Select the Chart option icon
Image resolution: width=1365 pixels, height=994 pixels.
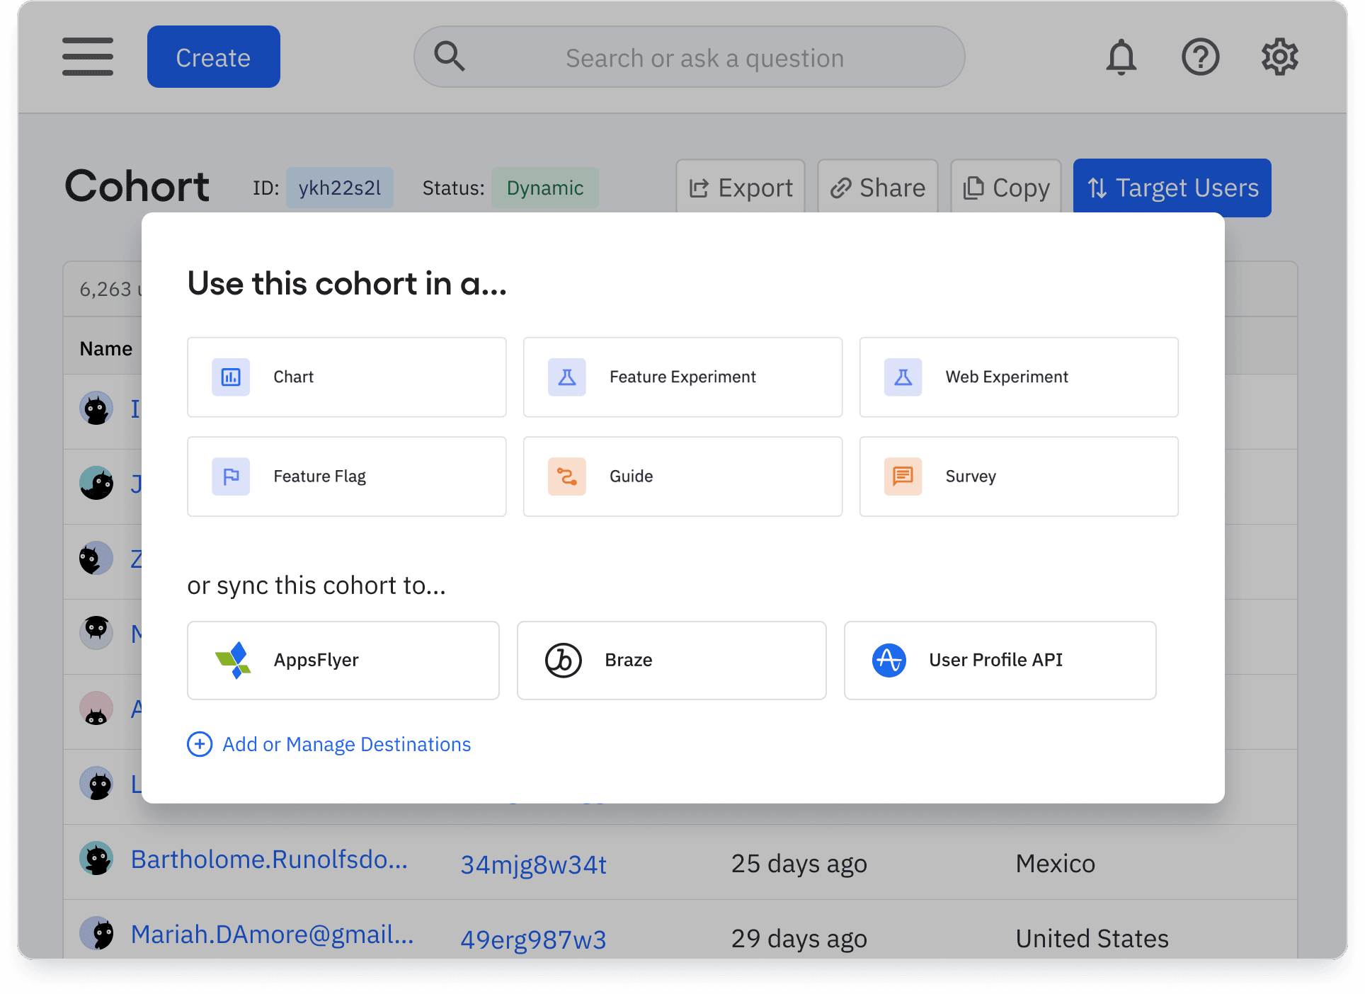[230, 377]
